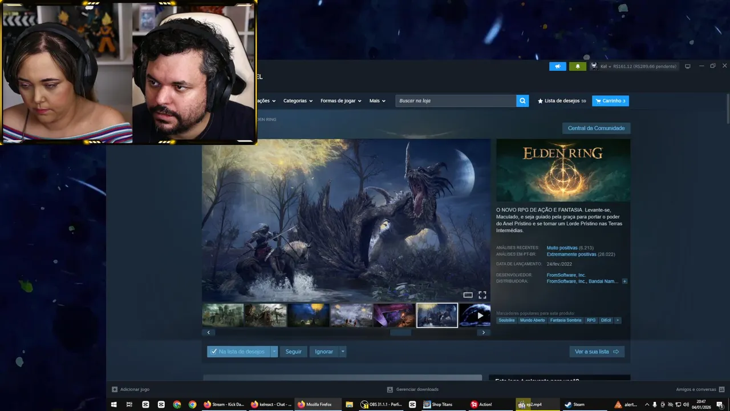
Task: Open Ignorar dropdown arrow
Action: [343, 352]
